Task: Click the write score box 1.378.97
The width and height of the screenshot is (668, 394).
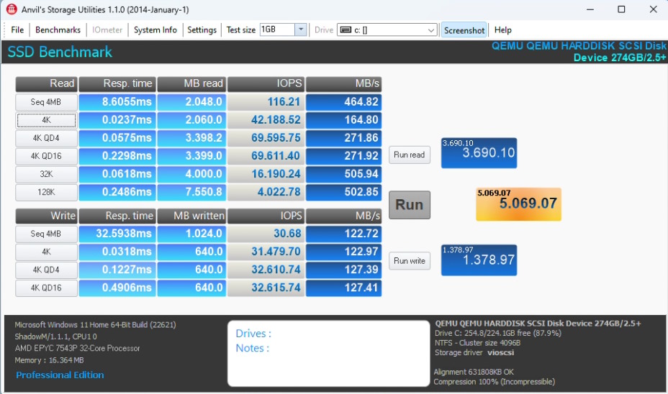Action: (479, 260)
